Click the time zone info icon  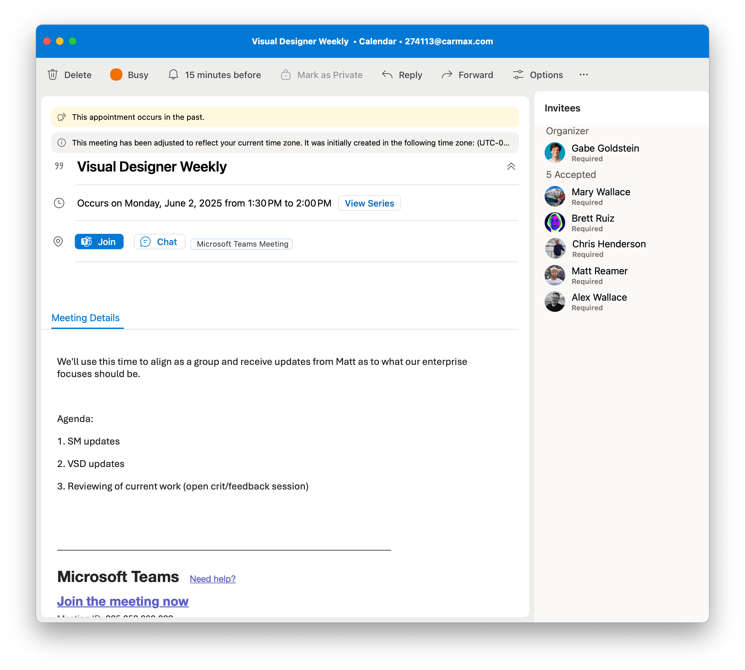pos(62,143)
